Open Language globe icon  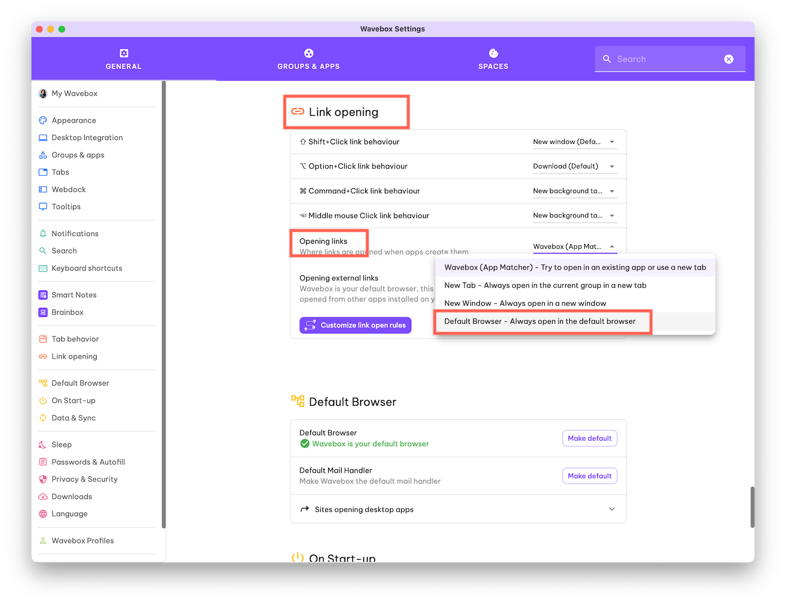point(43,514)
